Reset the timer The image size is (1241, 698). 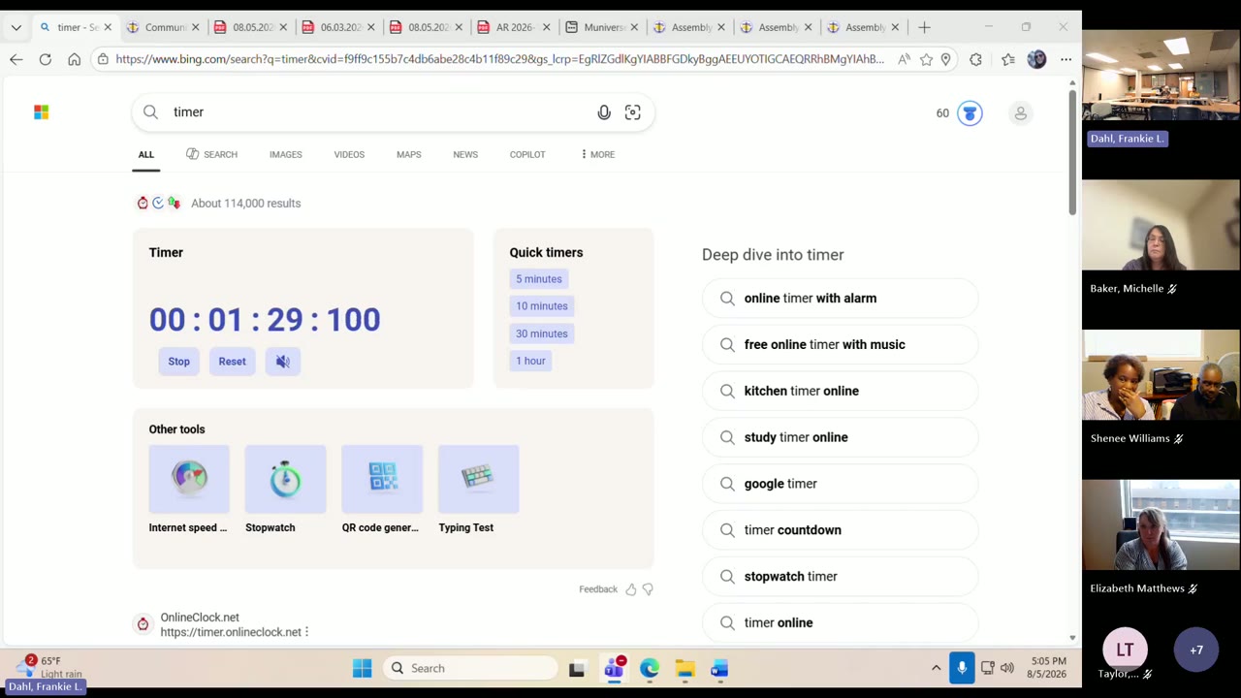point(232,362)
